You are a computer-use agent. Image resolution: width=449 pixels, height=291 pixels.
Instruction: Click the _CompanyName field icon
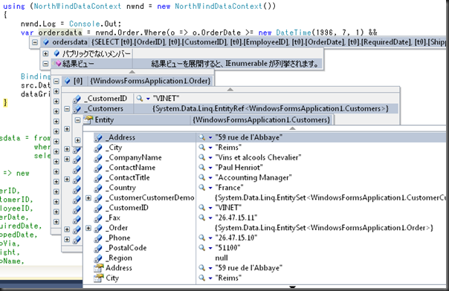(98, 158)
